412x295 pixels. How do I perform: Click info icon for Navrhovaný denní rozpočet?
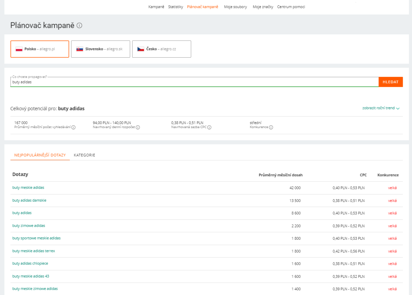[x=138, y=127]
